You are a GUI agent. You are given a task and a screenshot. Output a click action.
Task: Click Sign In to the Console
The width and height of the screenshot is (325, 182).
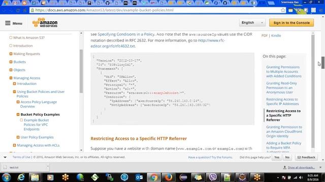291,23
